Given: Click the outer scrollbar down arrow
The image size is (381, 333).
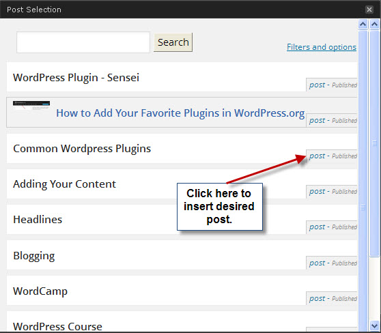Looking at the screenshot, I should coord(374,325).
